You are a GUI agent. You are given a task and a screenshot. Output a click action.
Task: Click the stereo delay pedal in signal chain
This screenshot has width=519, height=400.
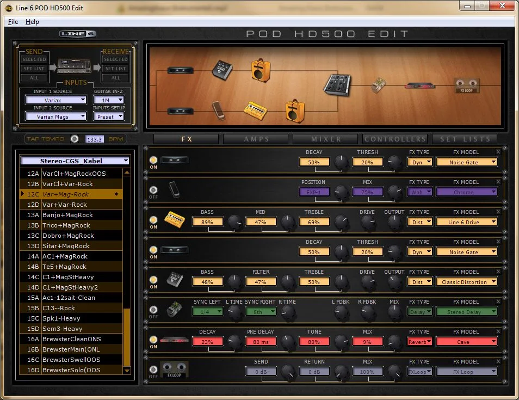point(380,85)
